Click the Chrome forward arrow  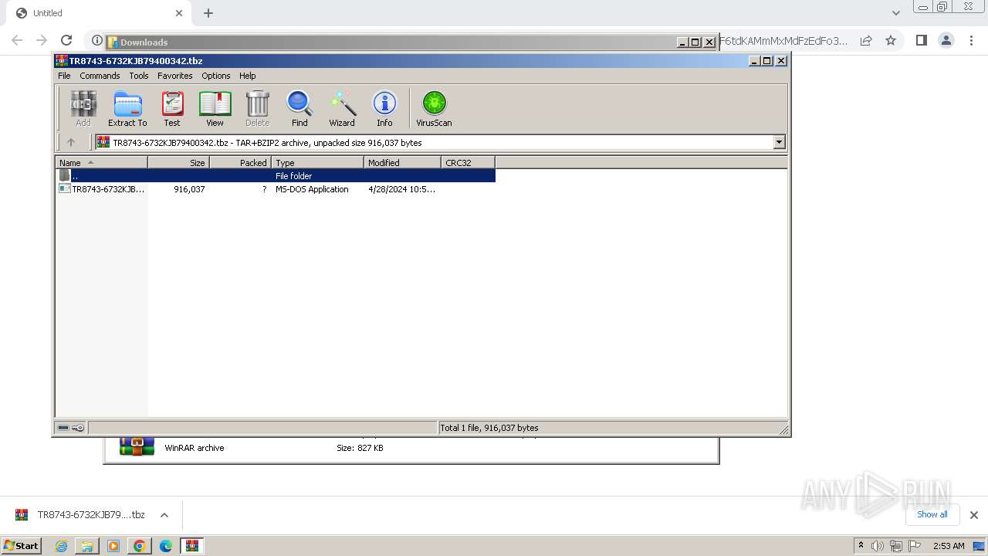click(x=42, y=40)
